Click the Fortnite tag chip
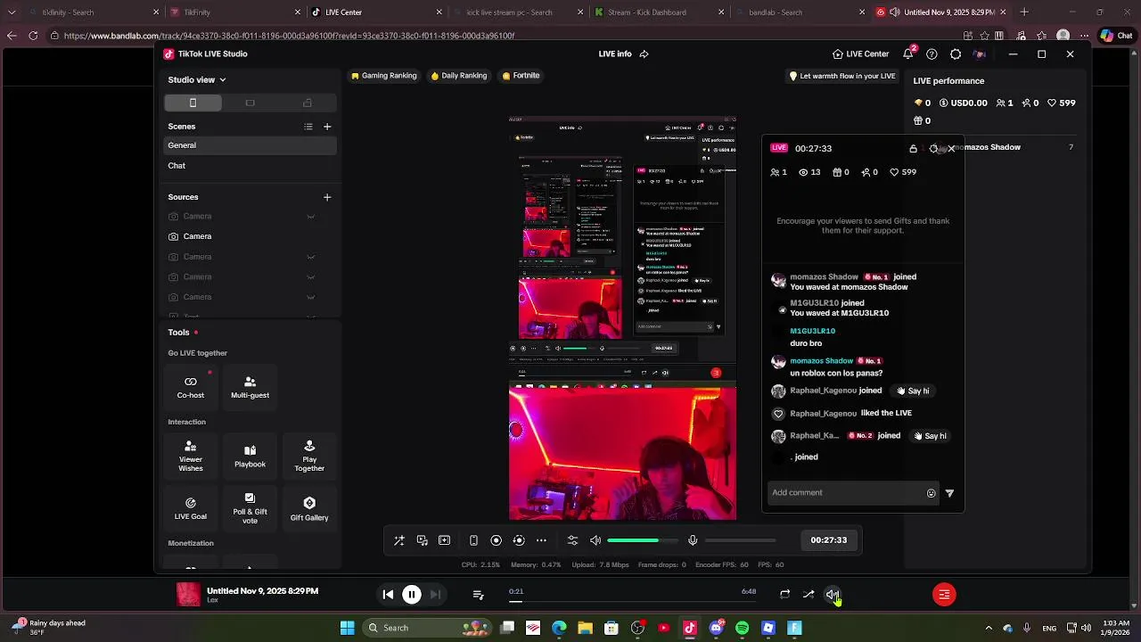The image size is (1141, 642). pos(521,76)
